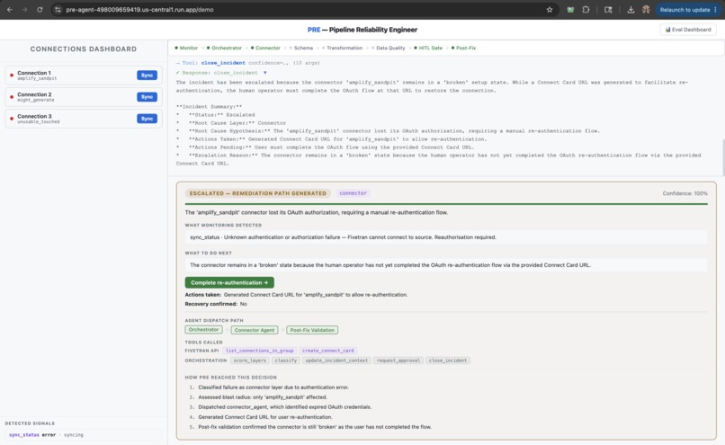The height and width of the screenshot is (445, 725).
Task: Sync Connection 1 amplify_sandpit
Action: (147, 76)
